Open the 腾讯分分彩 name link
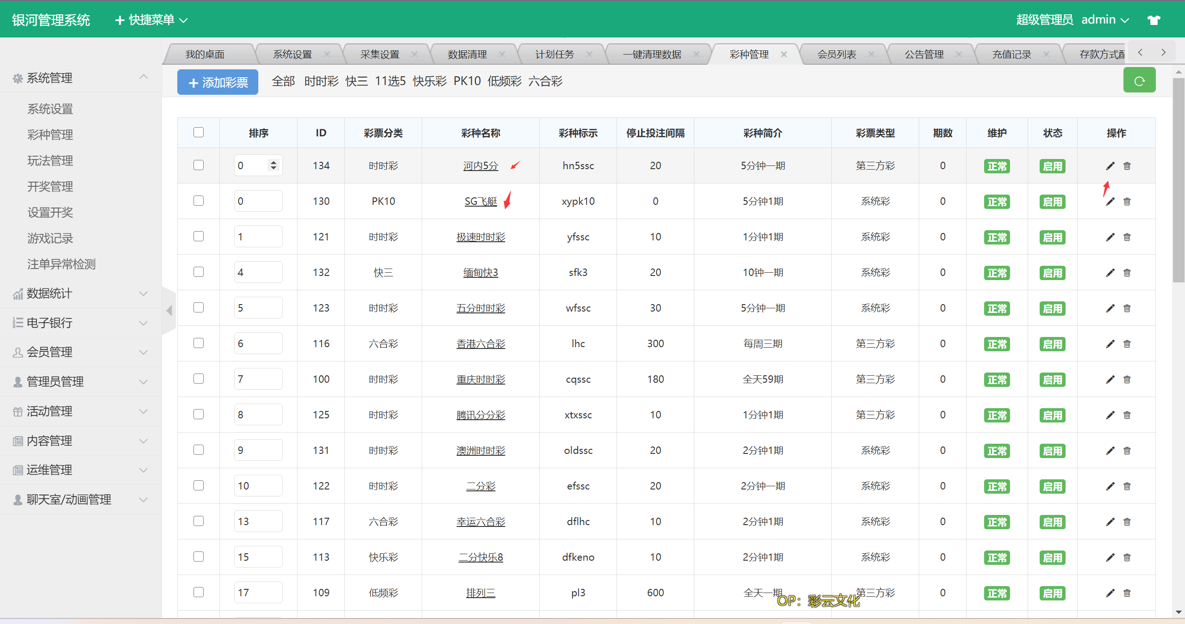Image resolution: width=1185 pixels, height=624 pixels. pyautogui.click(x=480, y=415)
